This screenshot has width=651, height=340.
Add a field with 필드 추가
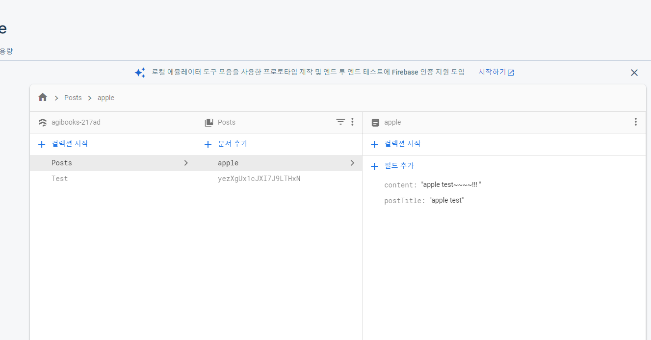(399, 166)
